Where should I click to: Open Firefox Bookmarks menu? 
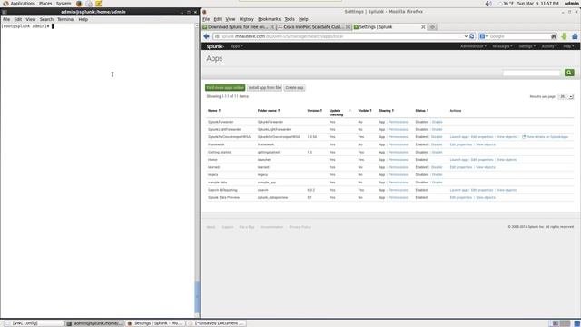click(269, 19)
